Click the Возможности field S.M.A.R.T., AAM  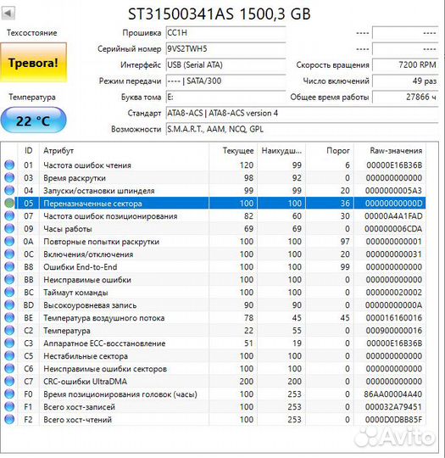click(x=303, y=129)
